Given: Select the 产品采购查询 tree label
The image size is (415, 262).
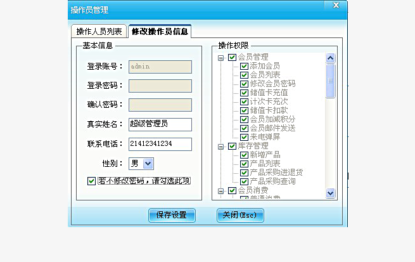Looking at the screenshot, I should pos(272,181).
